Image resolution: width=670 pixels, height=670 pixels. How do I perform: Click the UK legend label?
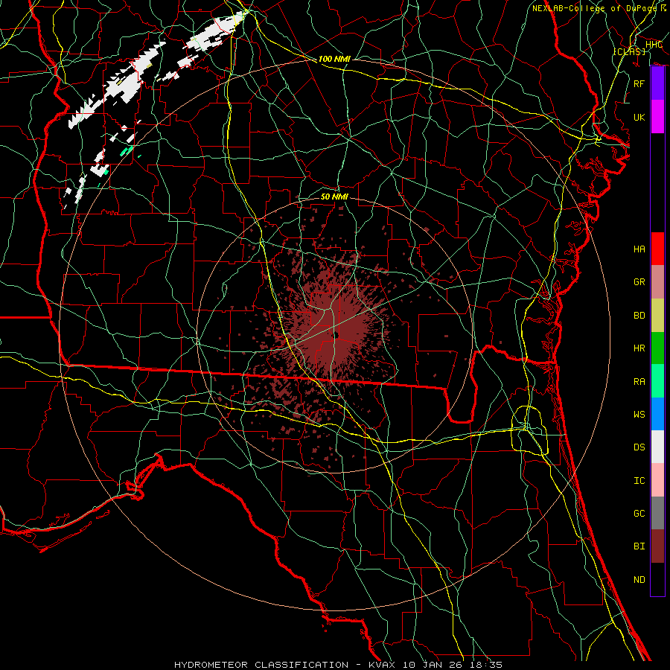[x=639, y=117]
